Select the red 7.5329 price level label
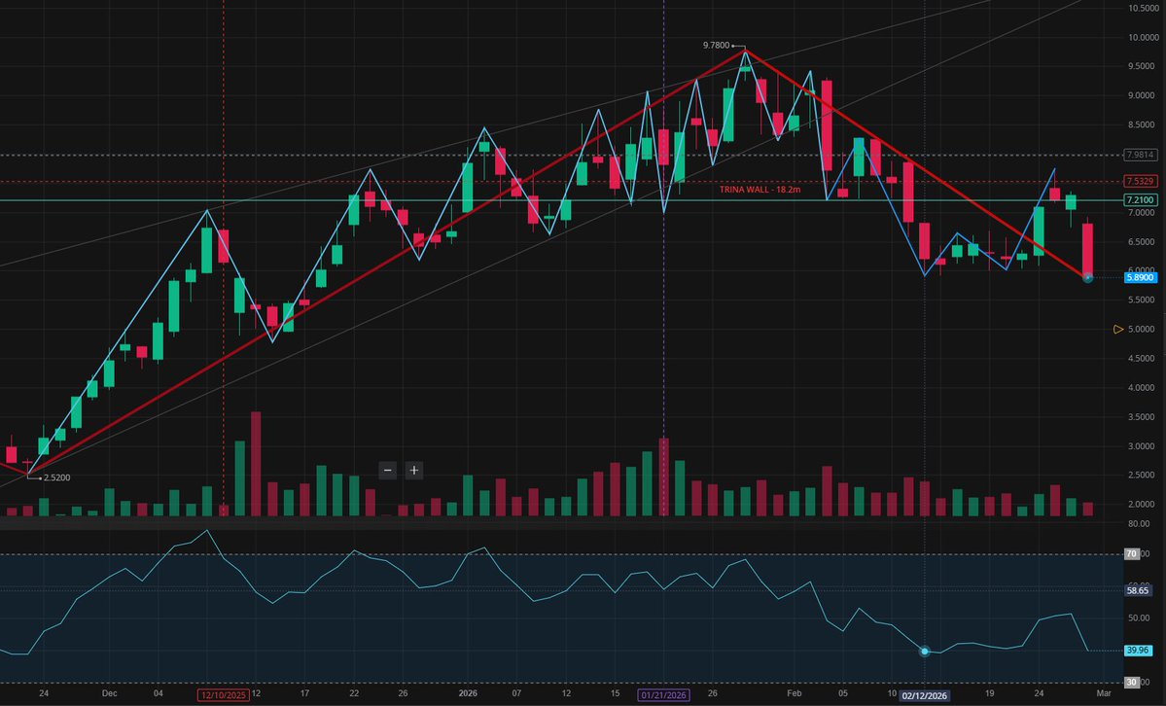Image resolution: width=1166 pixels, height=706 pixels. pyautogui.click(x=1139, y=181)
